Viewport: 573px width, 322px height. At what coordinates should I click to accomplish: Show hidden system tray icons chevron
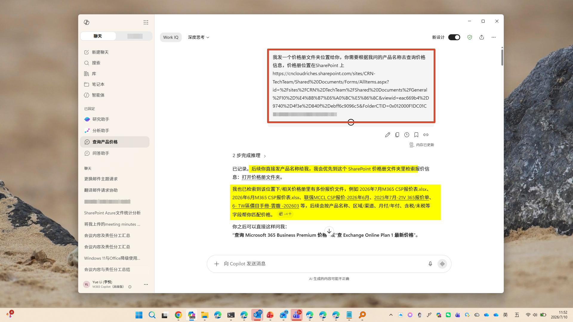(391, 315)
